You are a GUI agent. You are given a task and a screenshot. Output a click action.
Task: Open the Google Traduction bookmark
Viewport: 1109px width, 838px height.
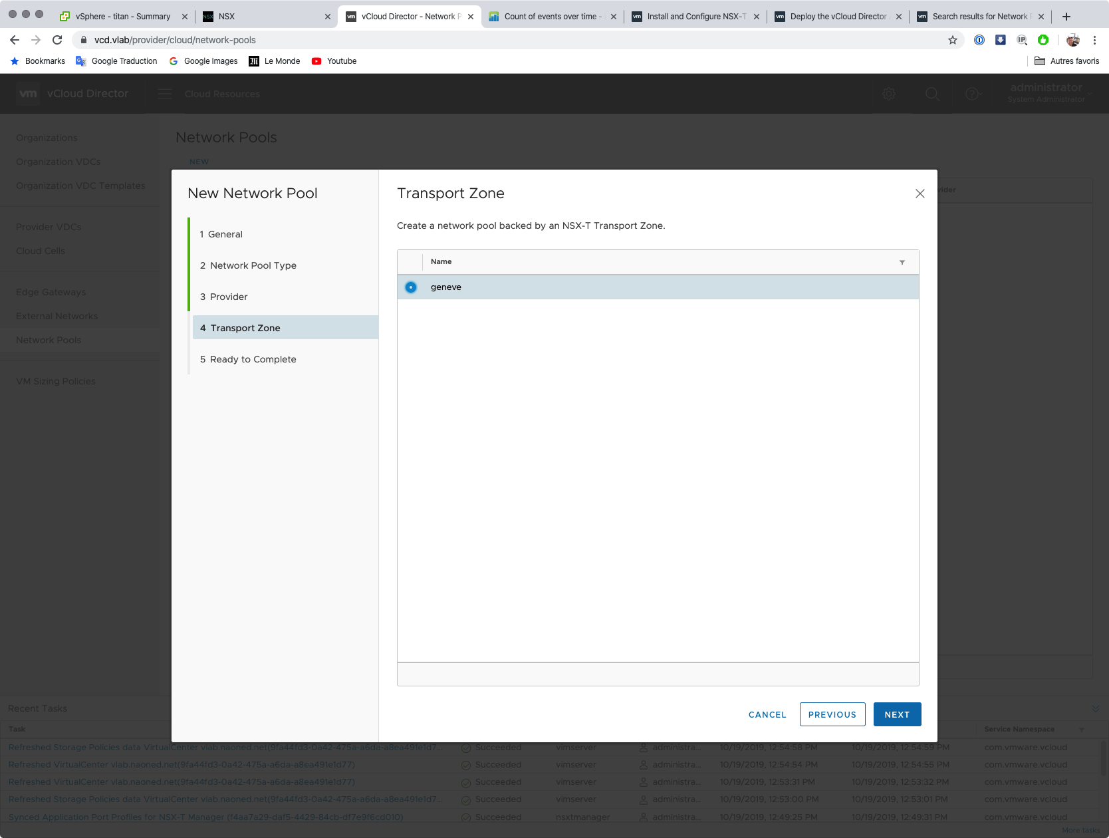point(117,61)
